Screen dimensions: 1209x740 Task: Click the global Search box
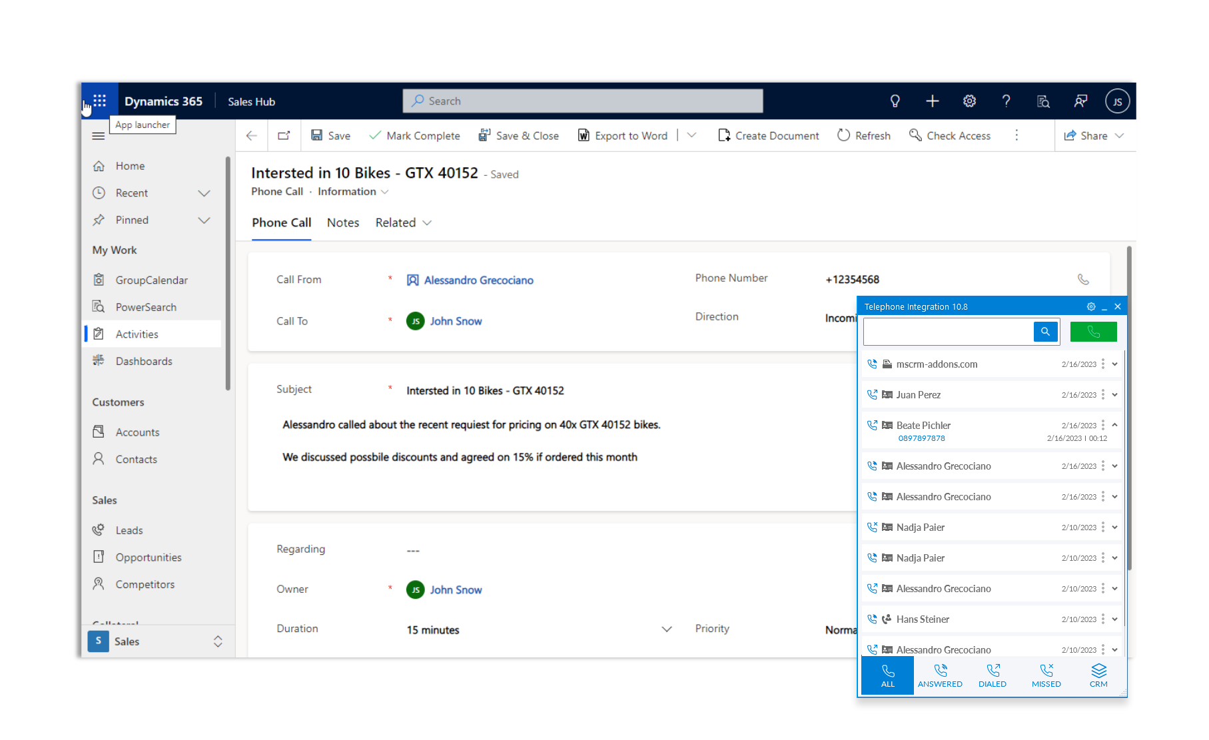(583, 101)
